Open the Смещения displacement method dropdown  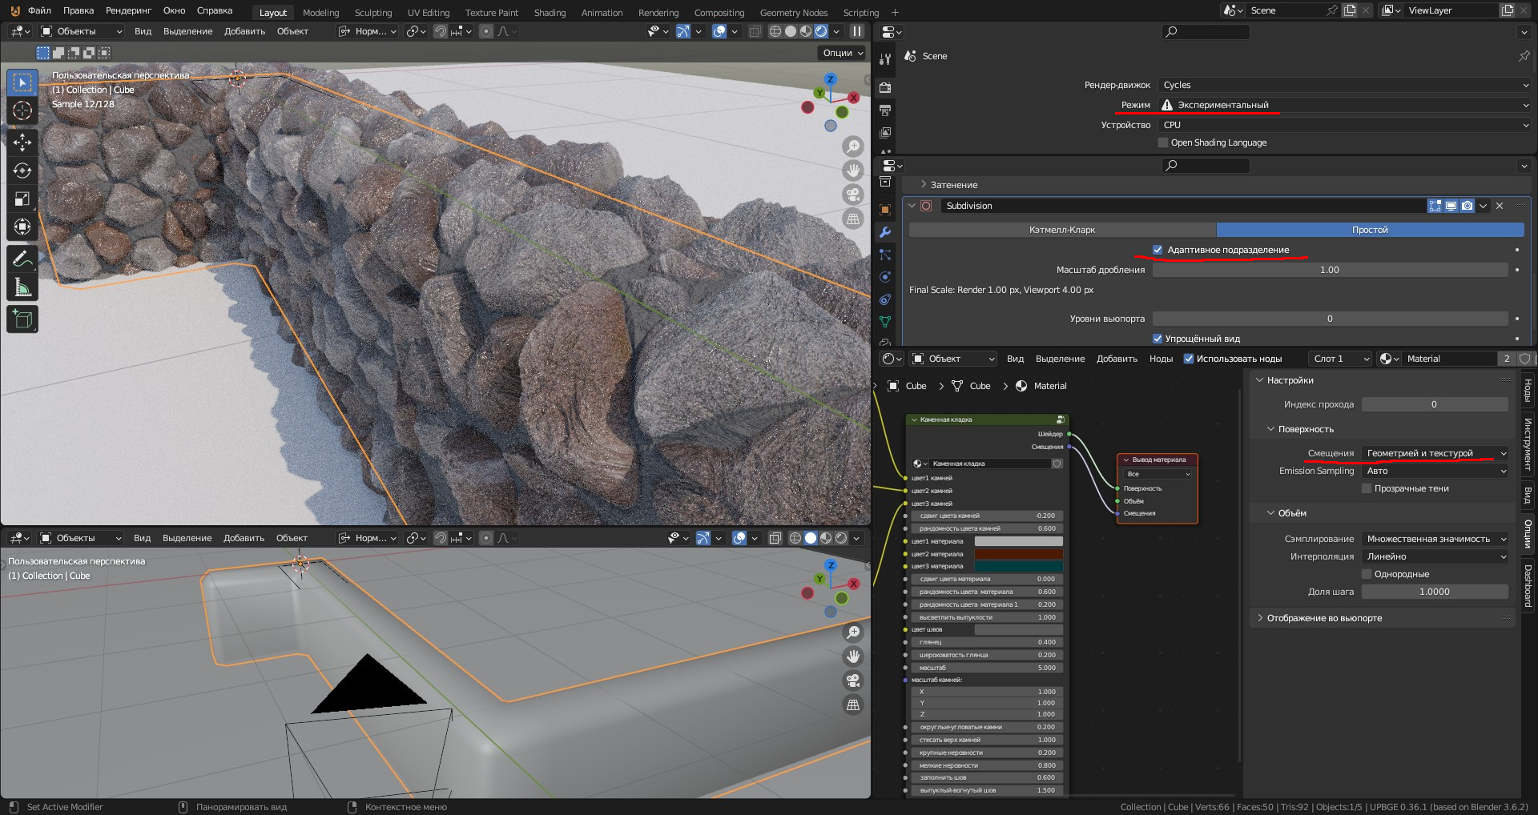click(1435, 453)
